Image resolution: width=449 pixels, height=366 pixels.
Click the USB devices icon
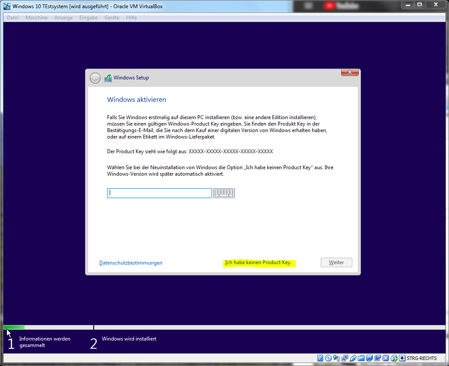pyautogui.click(x=353, y=358)
